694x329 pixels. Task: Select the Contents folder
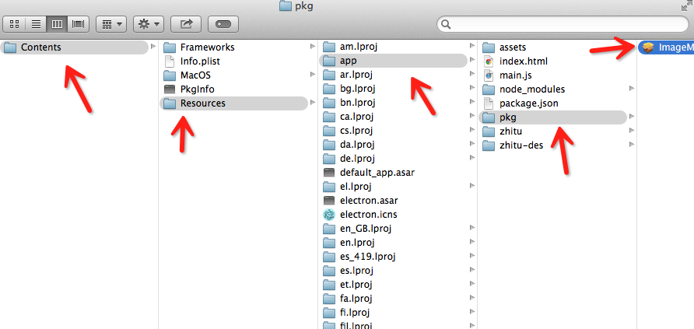click(75, 47)
